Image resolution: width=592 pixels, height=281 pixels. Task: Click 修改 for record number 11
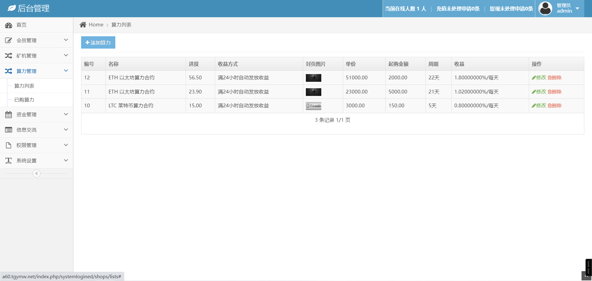tap(539, 92)
